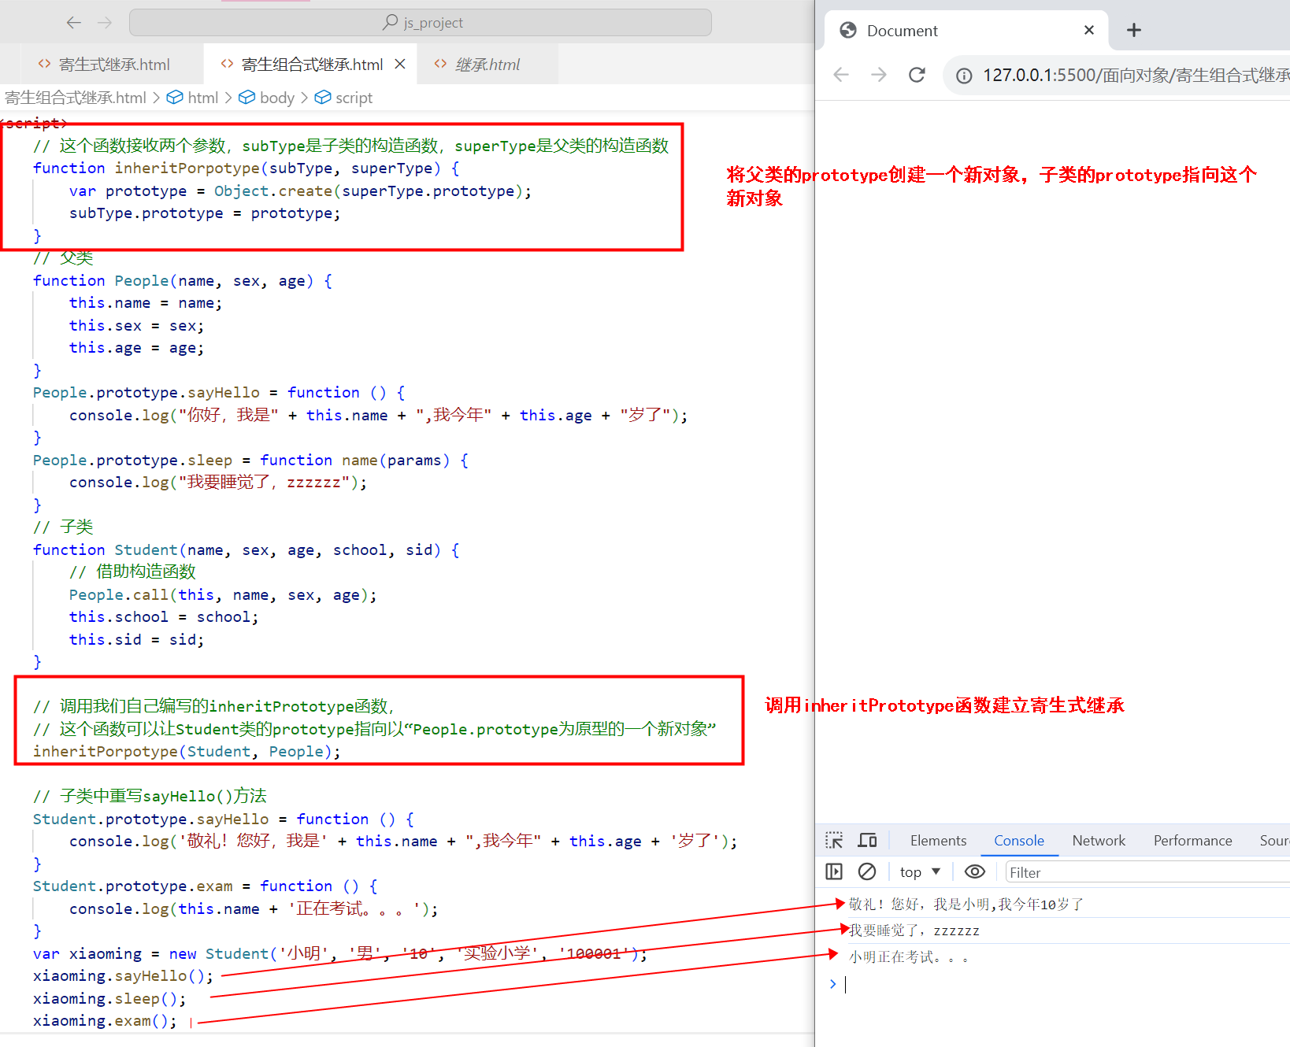The height and width of the screenshot is (1047, 1290).
Task: Click the console message 敬礼！您好
Action: pyautogui.click(x=966, y=905)
